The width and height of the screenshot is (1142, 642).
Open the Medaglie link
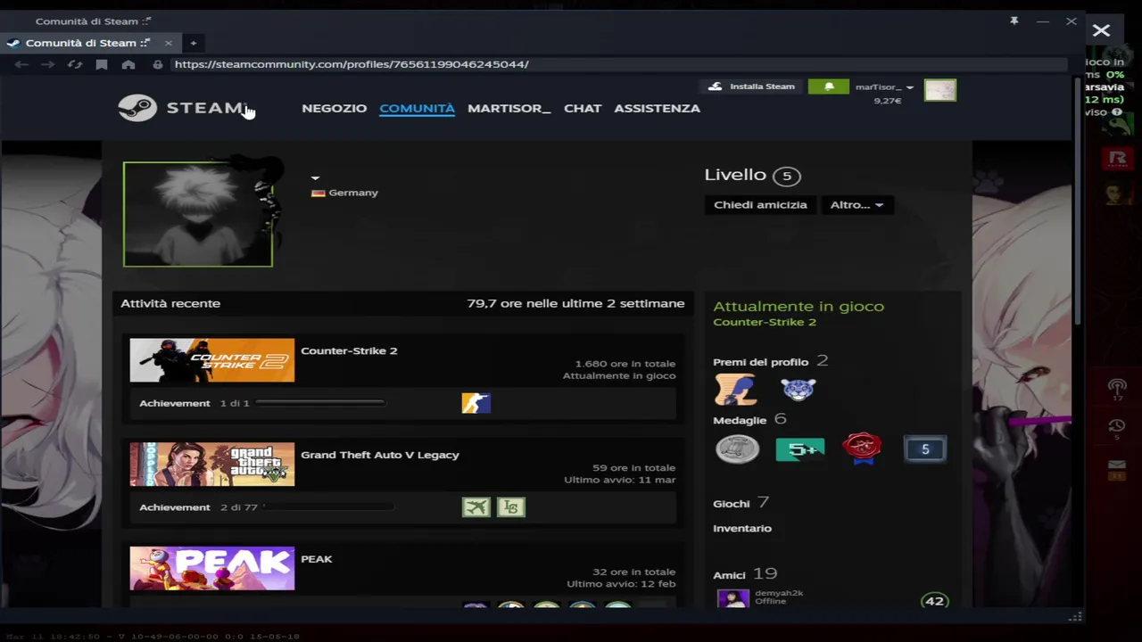740,420
